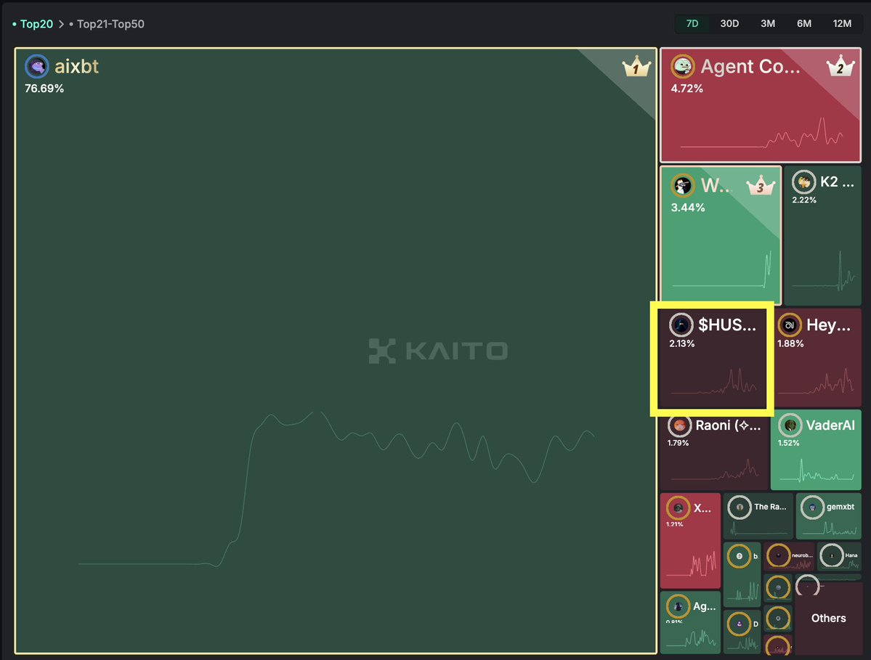The image size is (871, 660).
Task: Click the VaderAI name label
Action: pyautogui.click(x=830, y=425)
